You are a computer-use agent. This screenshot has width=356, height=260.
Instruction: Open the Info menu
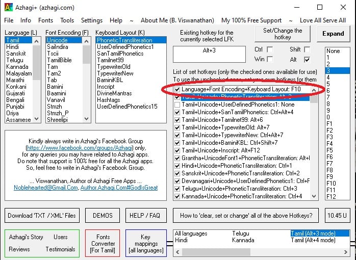26,20
